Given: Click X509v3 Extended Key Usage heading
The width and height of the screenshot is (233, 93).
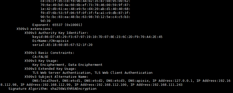Looking at the screenshot, I should pyautogui.click(x=50, y=69).
